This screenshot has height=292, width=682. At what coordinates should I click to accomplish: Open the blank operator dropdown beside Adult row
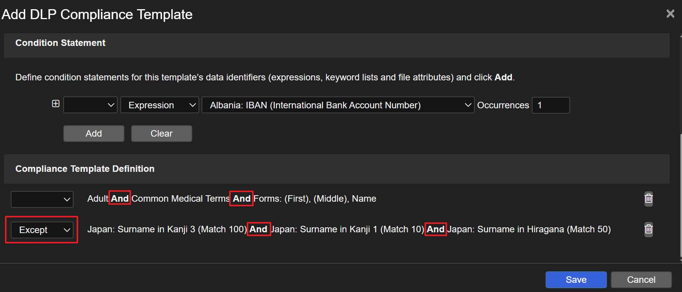click(x=42, y=199)
